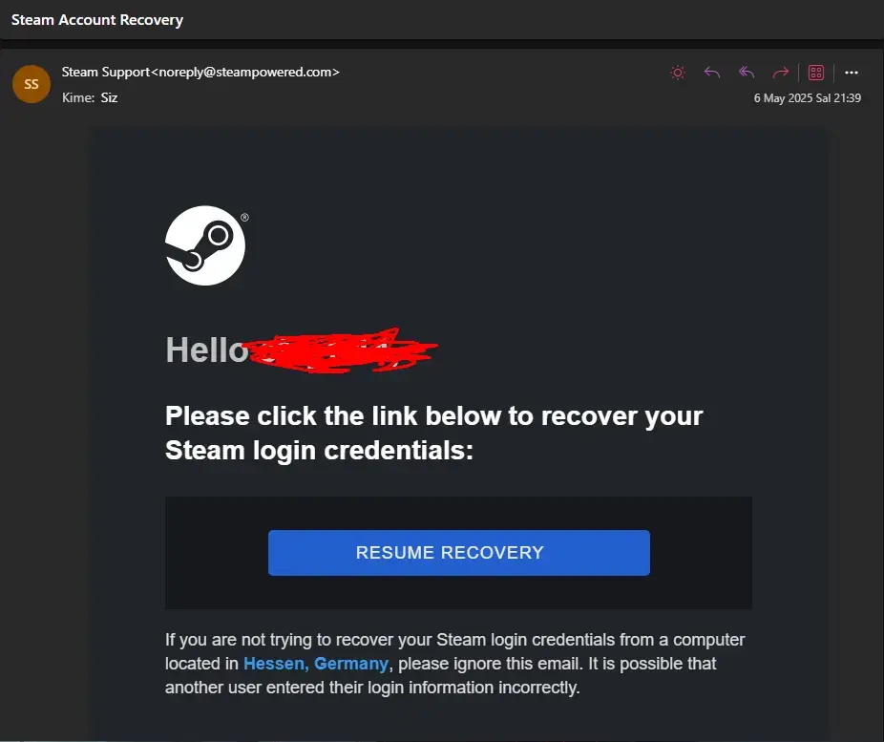Click the recipient "Kime: Siz" text

pyautogui.click(x=90, y=98)
